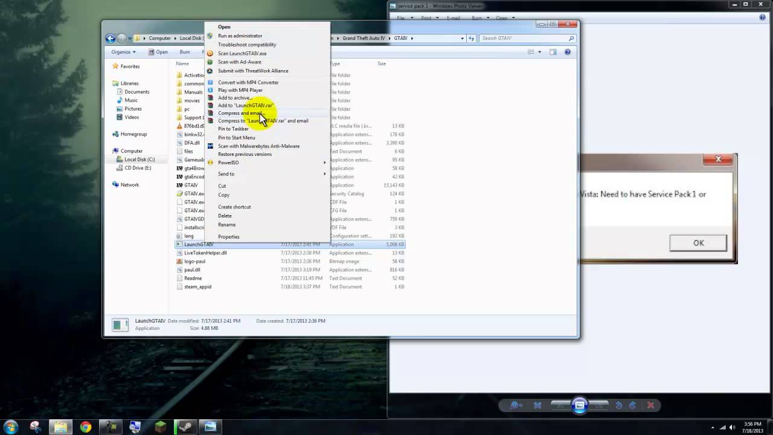This screenshot has height=435, width=773.
Task: Select 'Create shortcut' entry
Action: (x=234, y=207)
